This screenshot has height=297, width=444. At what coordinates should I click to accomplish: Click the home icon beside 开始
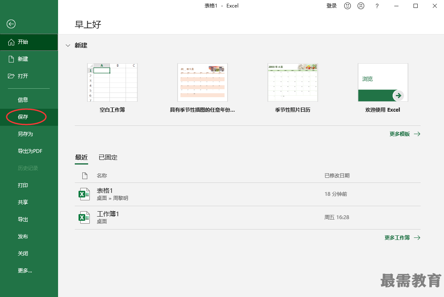click(x=11, y=42)
